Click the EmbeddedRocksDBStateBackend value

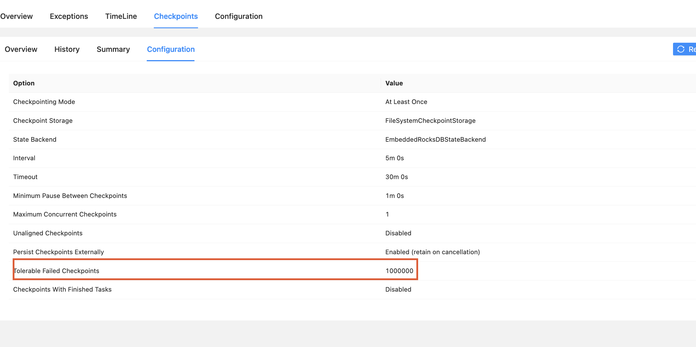tap(435, 139)
